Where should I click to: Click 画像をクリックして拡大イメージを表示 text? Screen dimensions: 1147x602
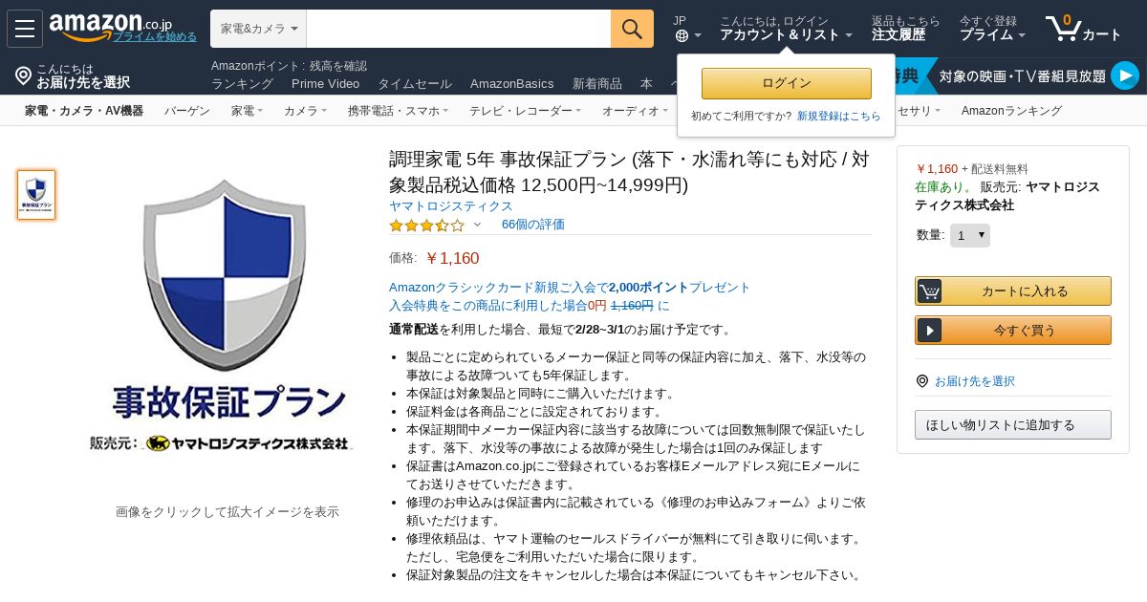pyautogui.click(x=227, y=511)
